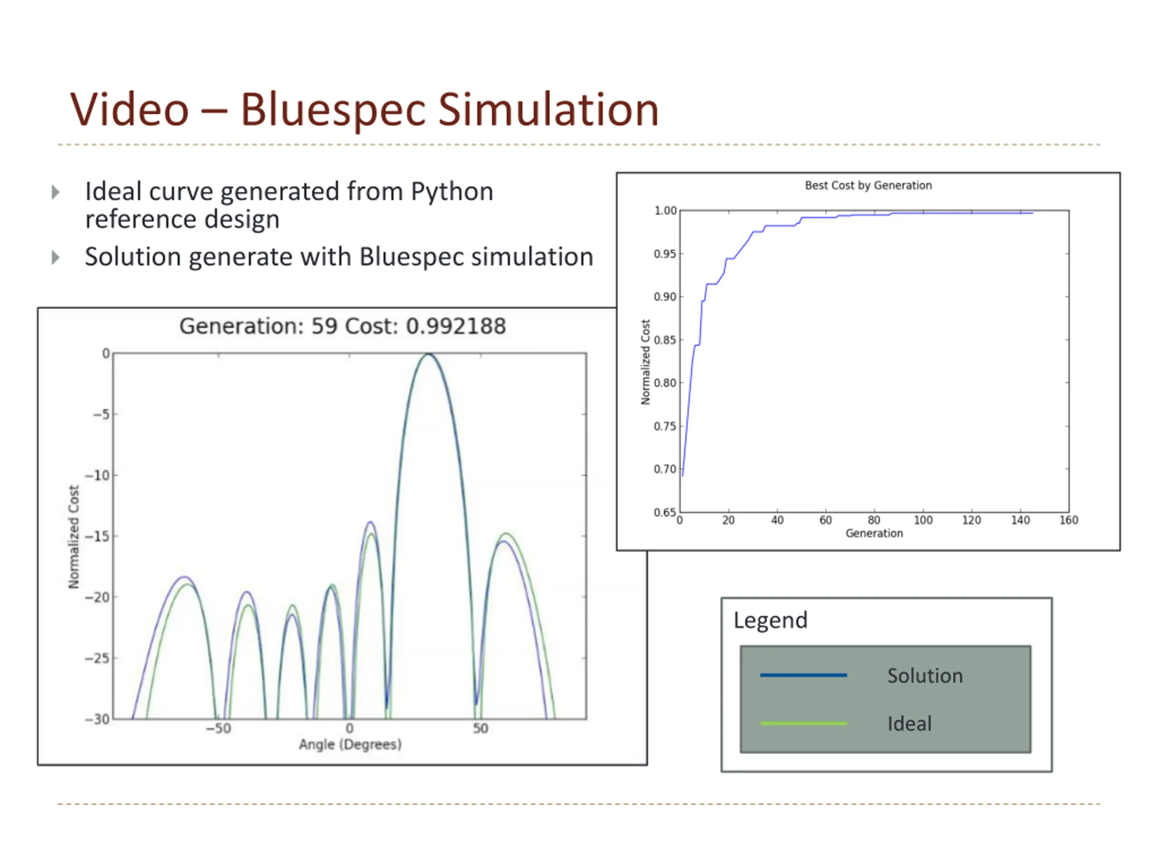The width and height of the screenshot is (1158, 868).
Task: Click the second bullet arrow beside 'Solution generate'
Action: [56, 257]
